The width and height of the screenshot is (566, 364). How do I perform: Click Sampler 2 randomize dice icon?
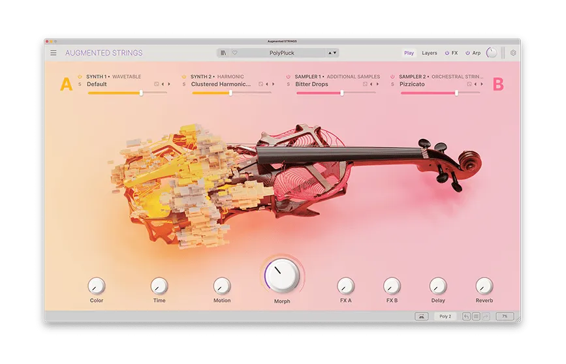(469, 84)
